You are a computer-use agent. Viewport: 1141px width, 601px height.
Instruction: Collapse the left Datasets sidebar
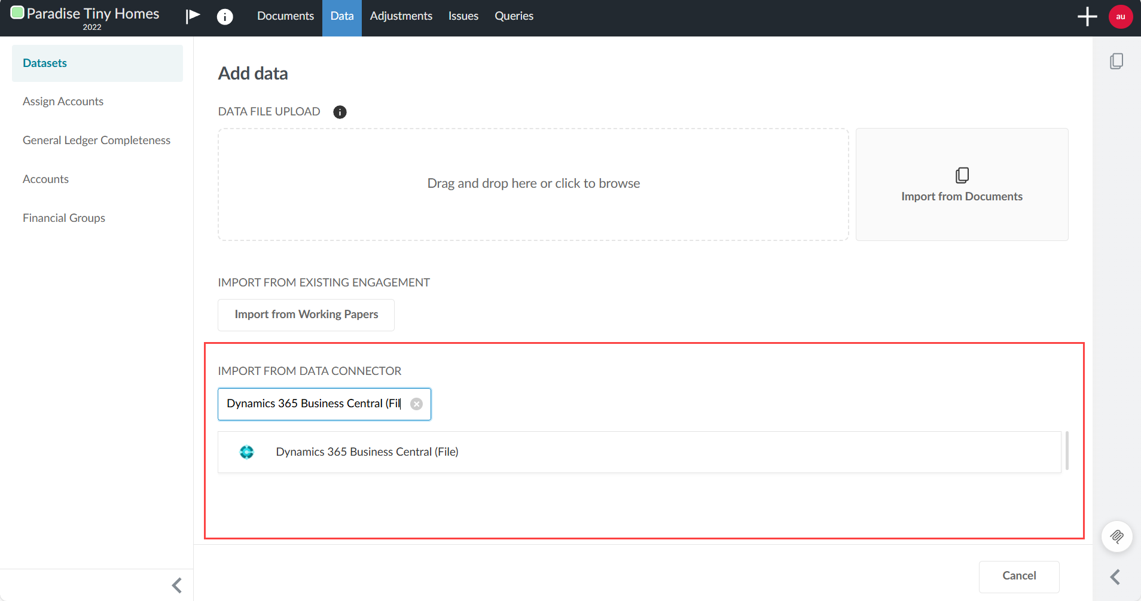coord(176,585)
